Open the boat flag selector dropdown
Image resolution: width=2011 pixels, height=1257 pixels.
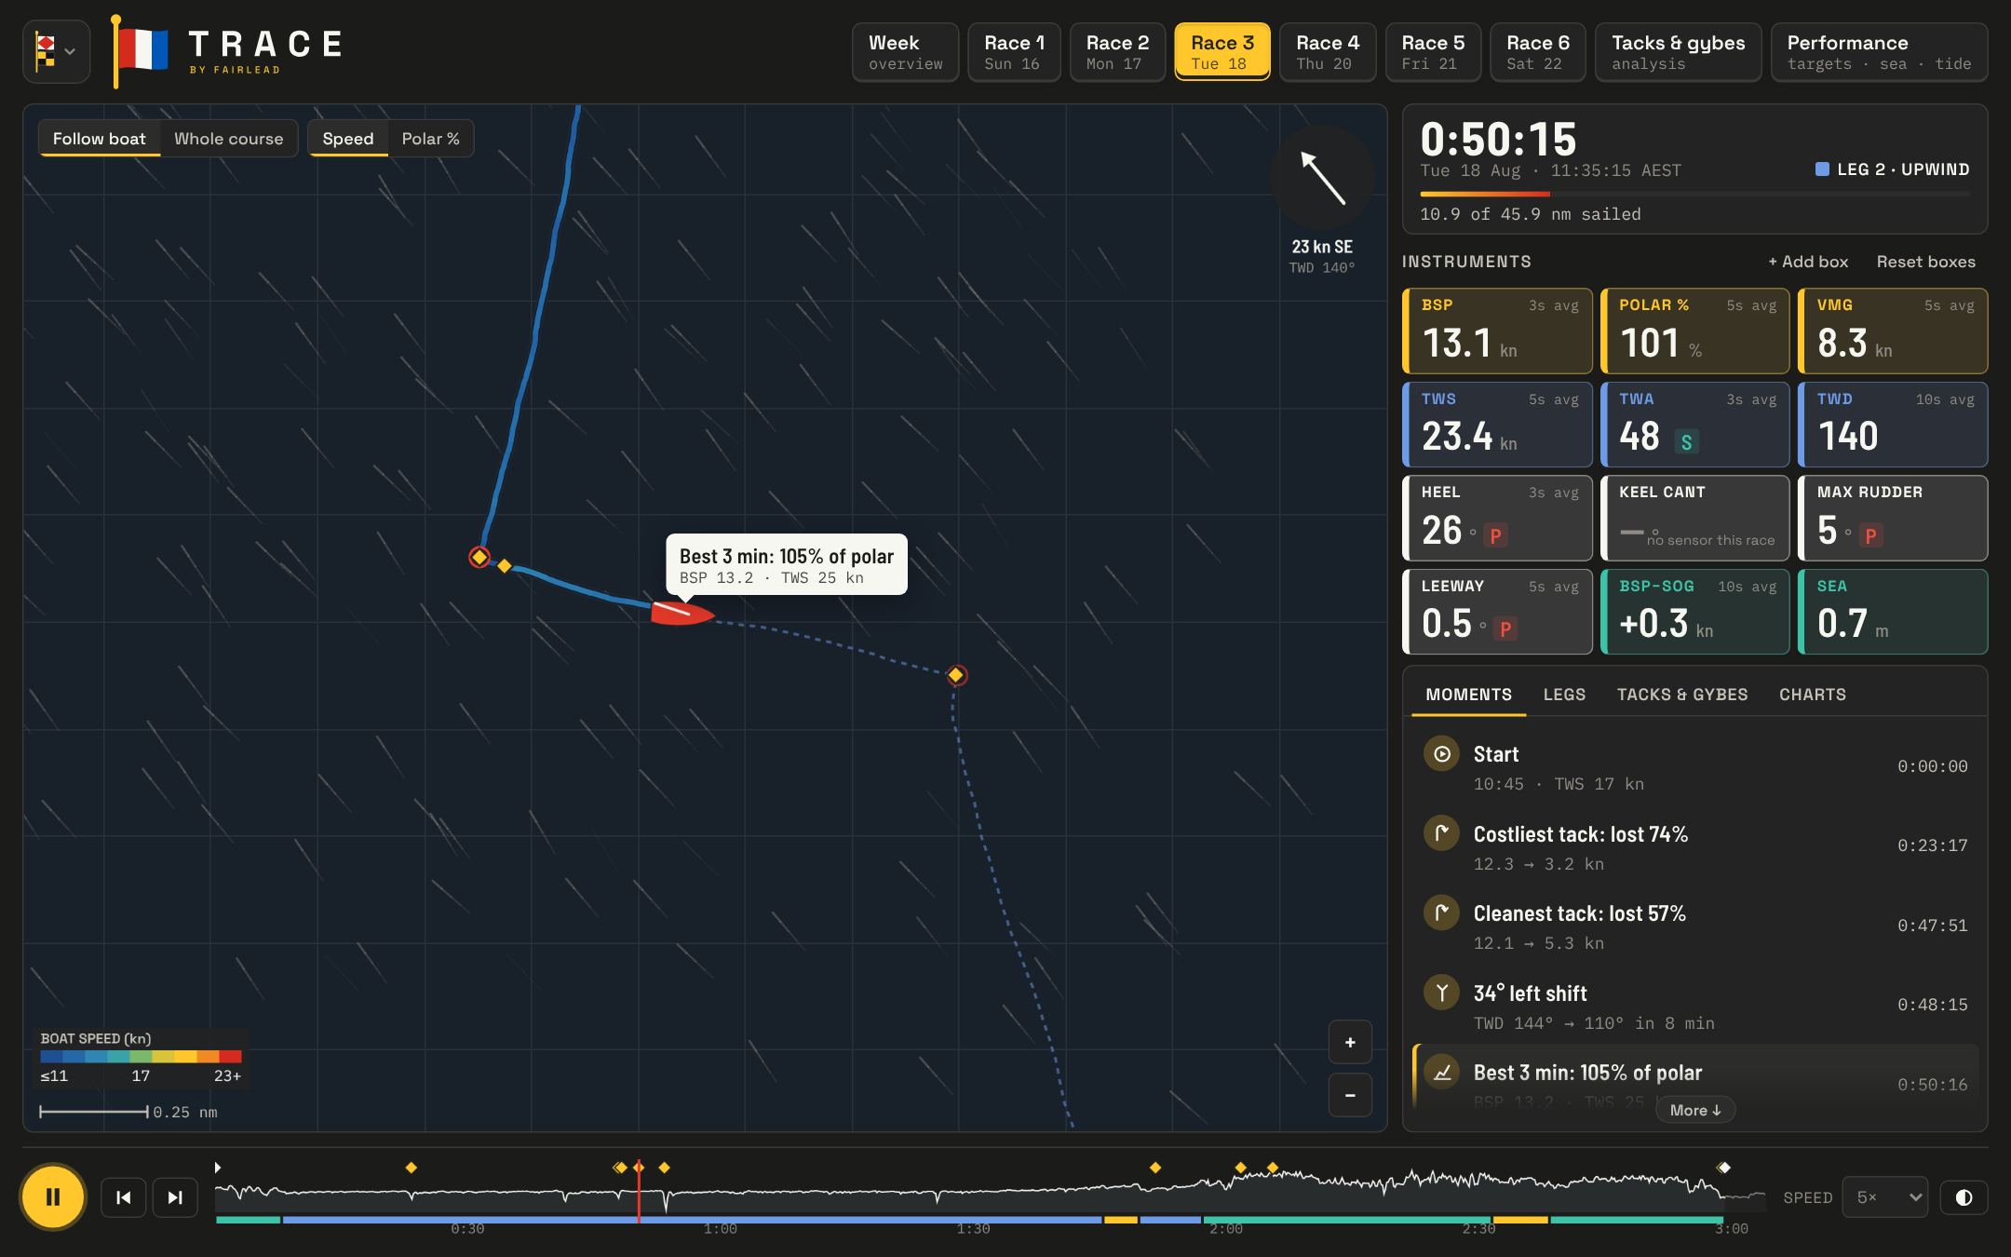pyautogui.click(x=57, y=51)
